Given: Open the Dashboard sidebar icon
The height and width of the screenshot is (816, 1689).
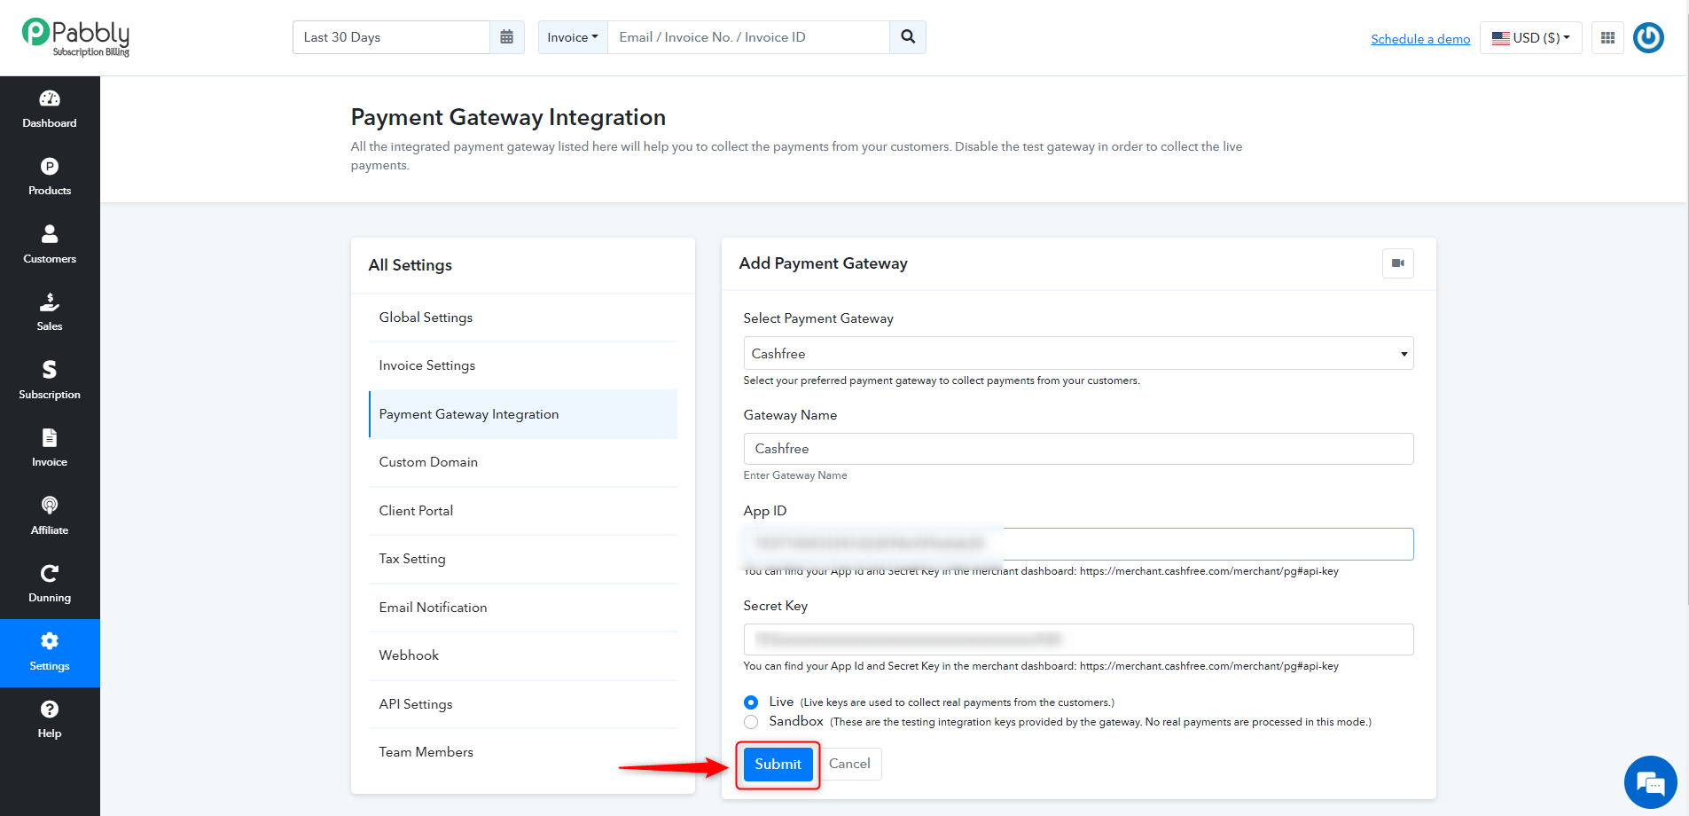Looking at the screenshot, I should pos(50,99).
